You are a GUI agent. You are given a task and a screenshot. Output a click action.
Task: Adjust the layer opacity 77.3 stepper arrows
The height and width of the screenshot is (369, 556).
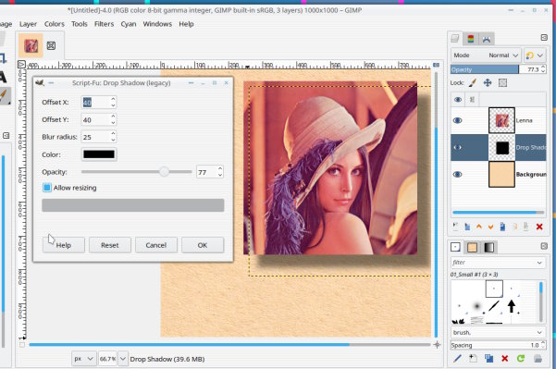click(x=543, y=69)
